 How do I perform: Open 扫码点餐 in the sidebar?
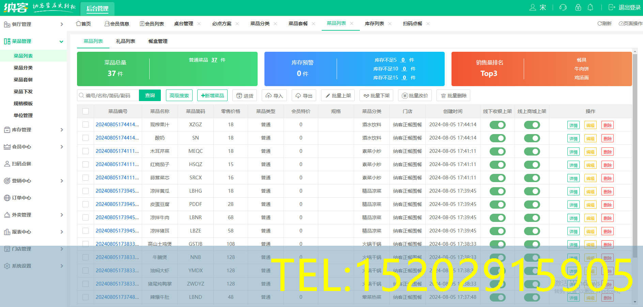21,164
